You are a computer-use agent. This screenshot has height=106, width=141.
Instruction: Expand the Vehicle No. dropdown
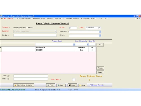[100, 32]
